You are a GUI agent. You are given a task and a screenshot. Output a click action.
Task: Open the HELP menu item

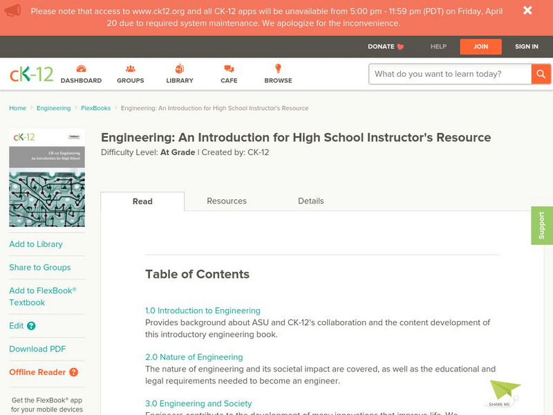438,46
